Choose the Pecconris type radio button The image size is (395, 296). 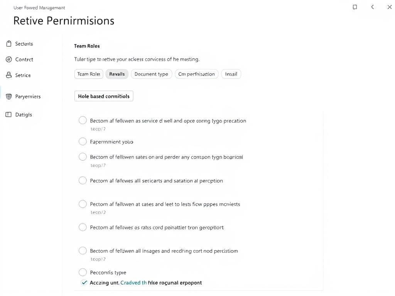(x=83, y=272)
